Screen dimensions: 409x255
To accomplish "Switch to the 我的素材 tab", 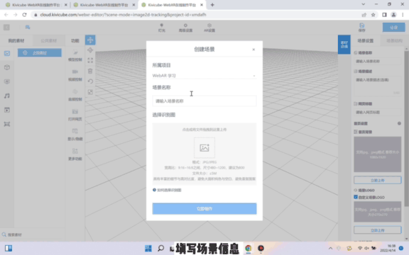I will [16, 41].
